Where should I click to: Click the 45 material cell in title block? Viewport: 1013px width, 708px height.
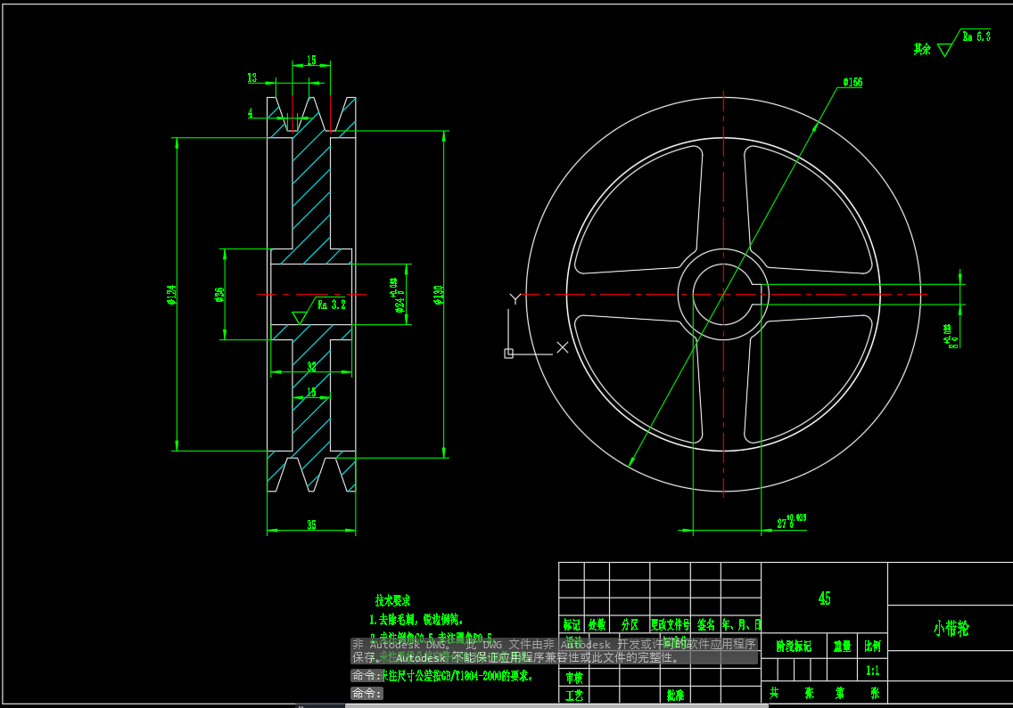[824, 598]
